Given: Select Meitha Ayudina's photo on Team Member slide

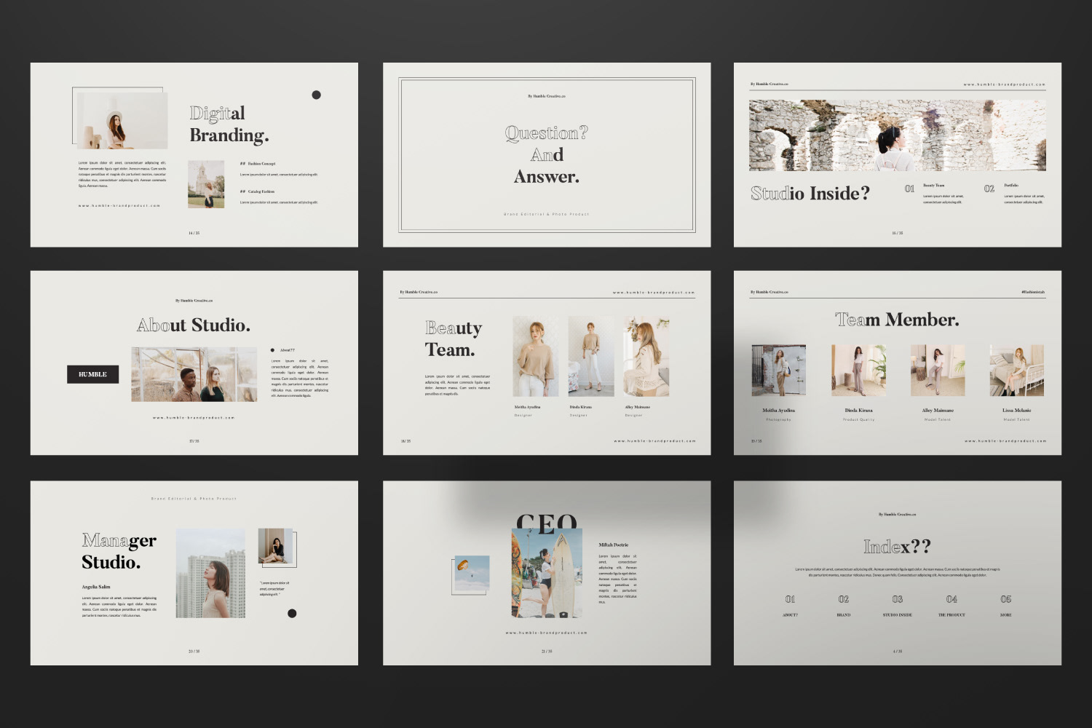Looking at the screenshot, I should coord(779,371).
